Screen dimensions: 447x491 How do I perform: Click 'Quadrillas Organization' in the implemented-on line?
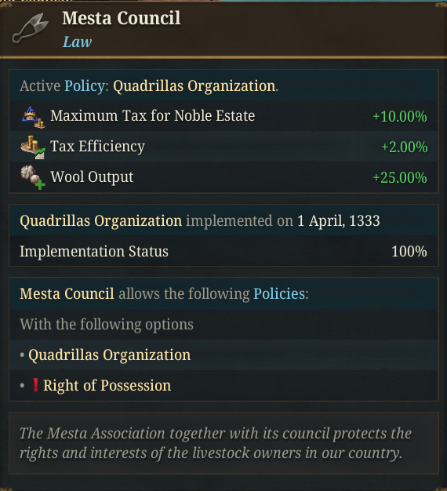point(101,221)
